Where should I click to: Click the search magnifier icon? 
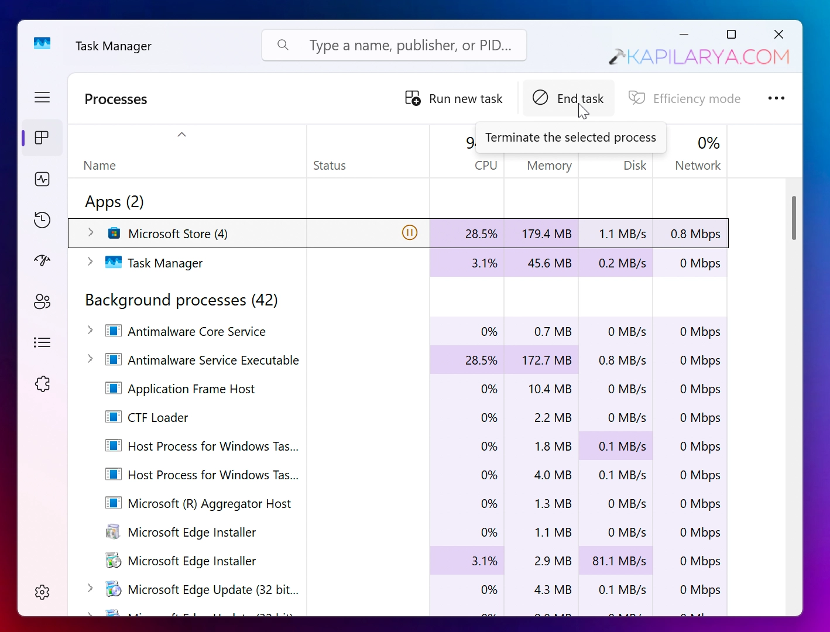(x=283, y=45)
